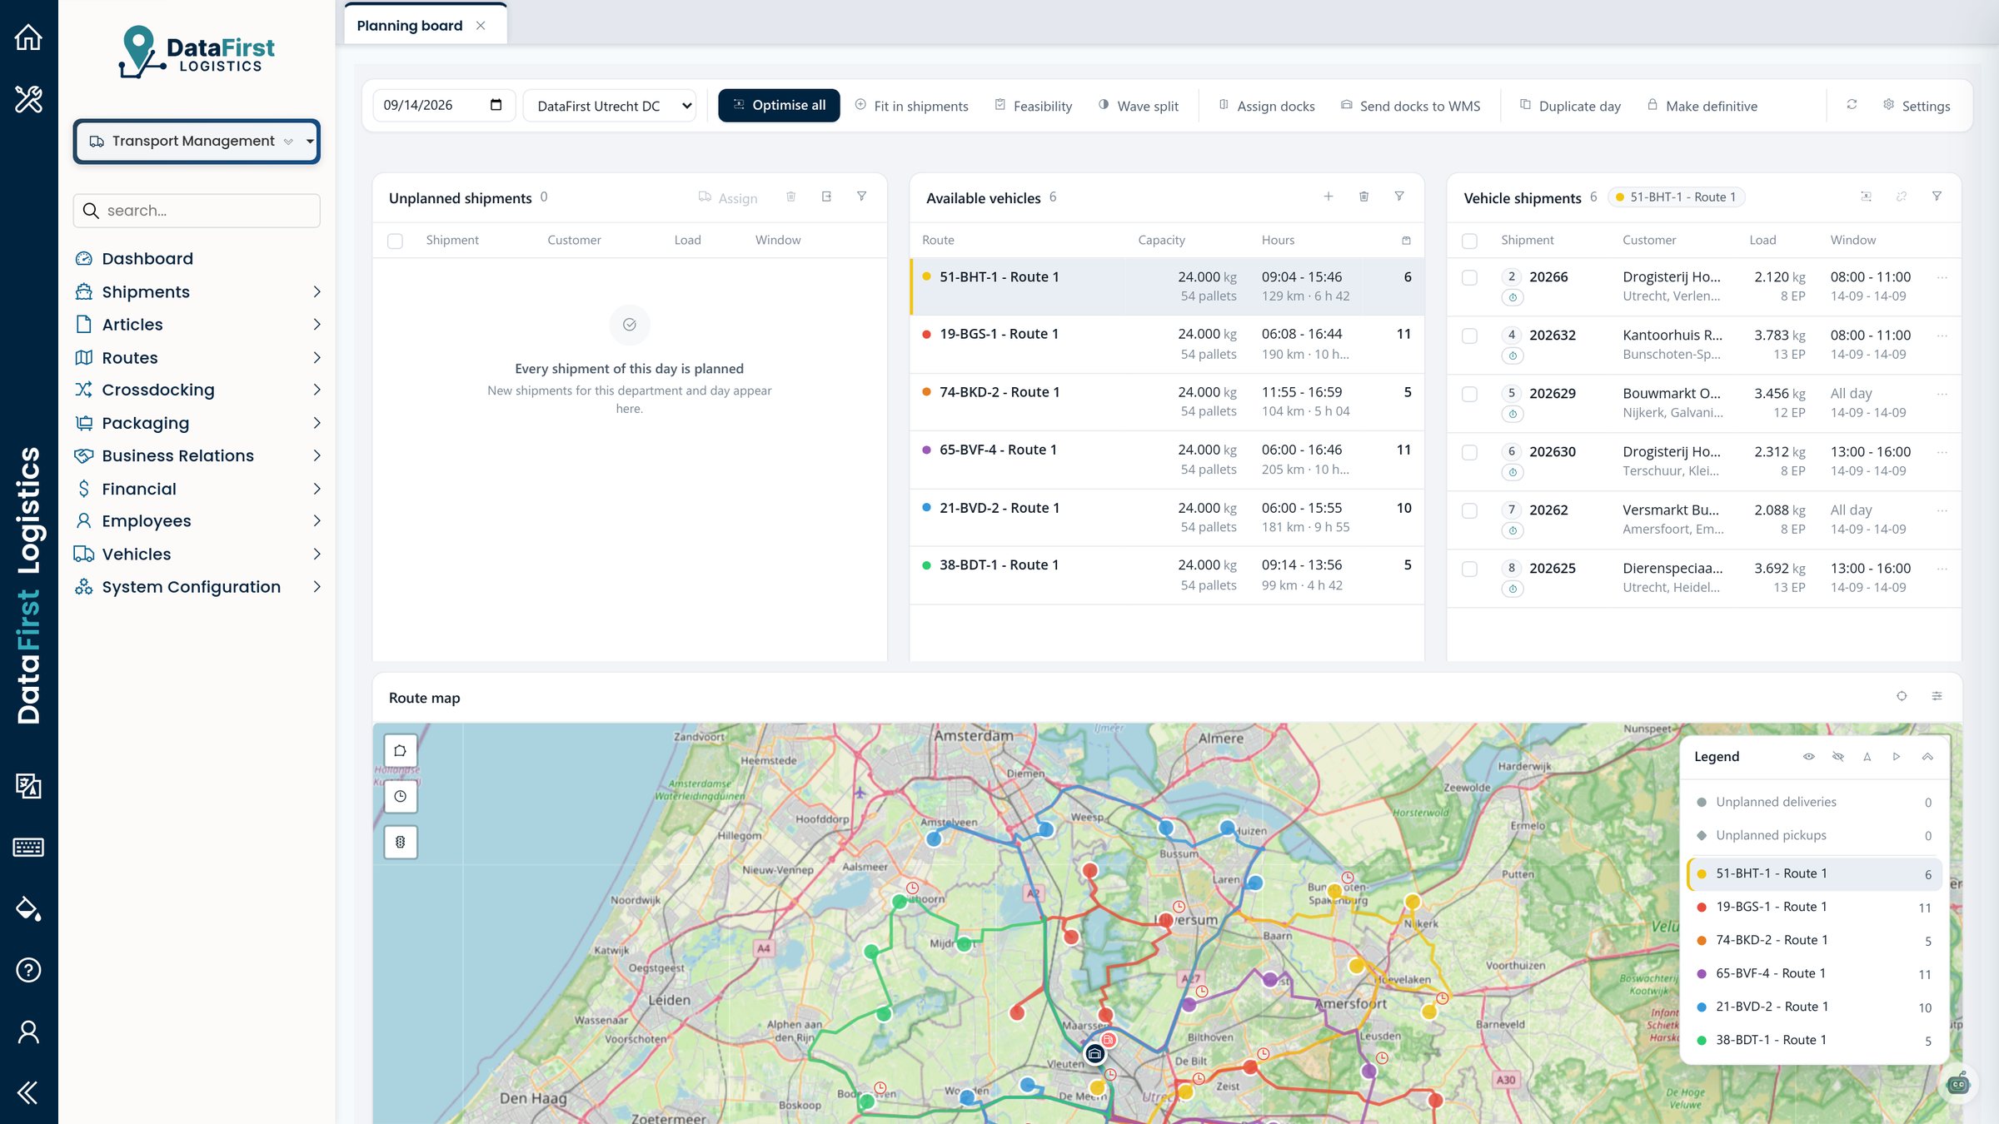Expand the Crossdocking menu
Viewport: 1999px width, 1124px height.
coord(198,390)
